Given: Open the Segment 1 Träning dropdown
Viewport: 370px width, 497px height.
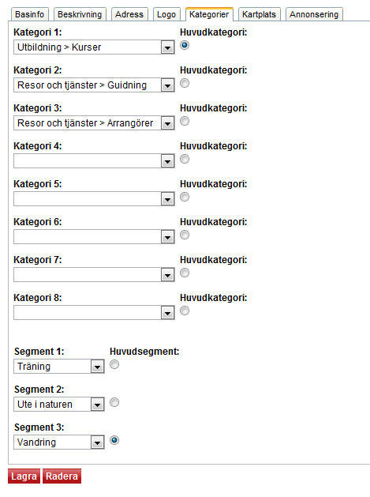Looking at the screenshot, I should click(59, 367).
